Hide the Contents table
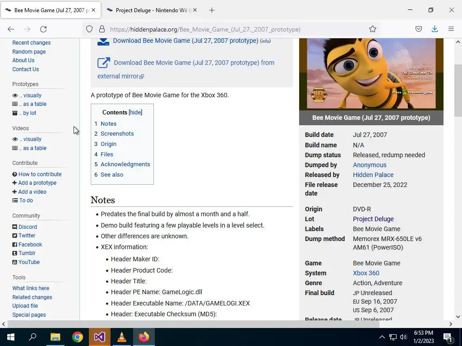Screen dimensions: 462x346 135,112
